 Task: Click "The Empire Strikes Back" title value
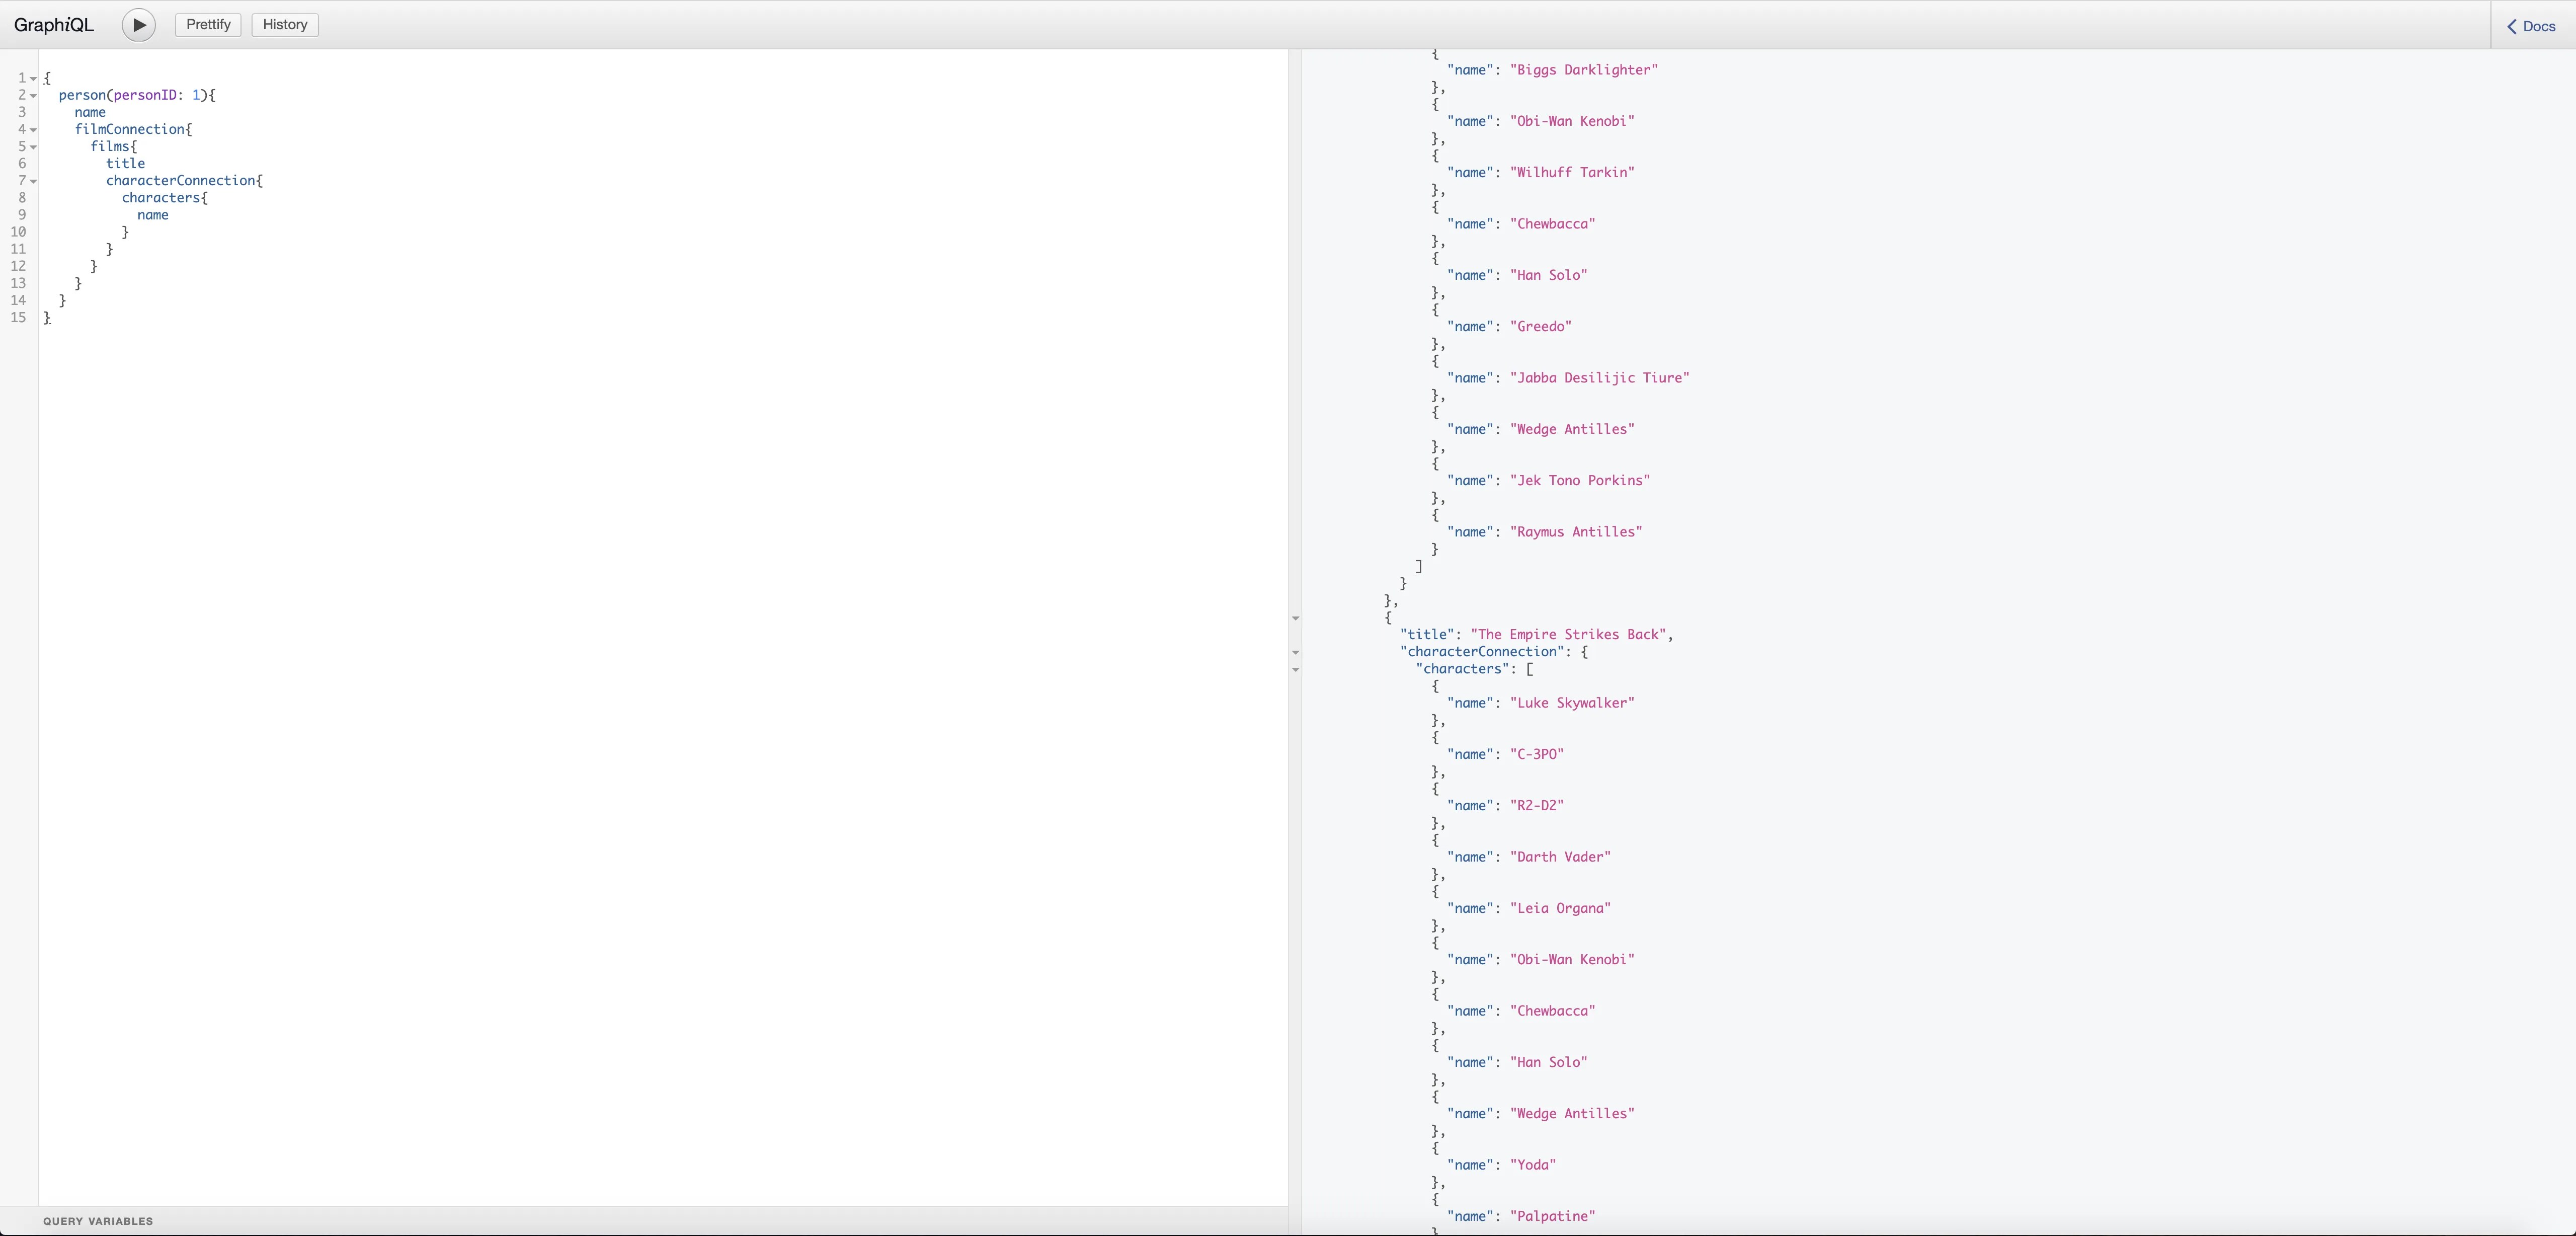tap(1568, 634)
